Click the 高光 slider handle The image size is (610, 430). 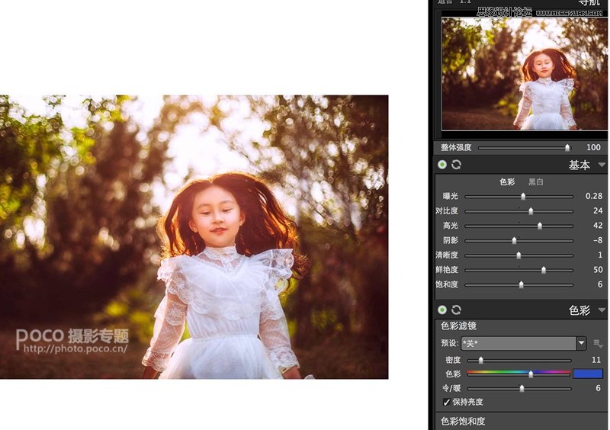pos(540,226)
